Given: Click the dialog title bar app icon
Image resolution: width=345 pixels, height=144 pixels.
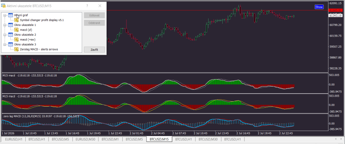Looking at the screenshot, I should [x=3, y=6].
